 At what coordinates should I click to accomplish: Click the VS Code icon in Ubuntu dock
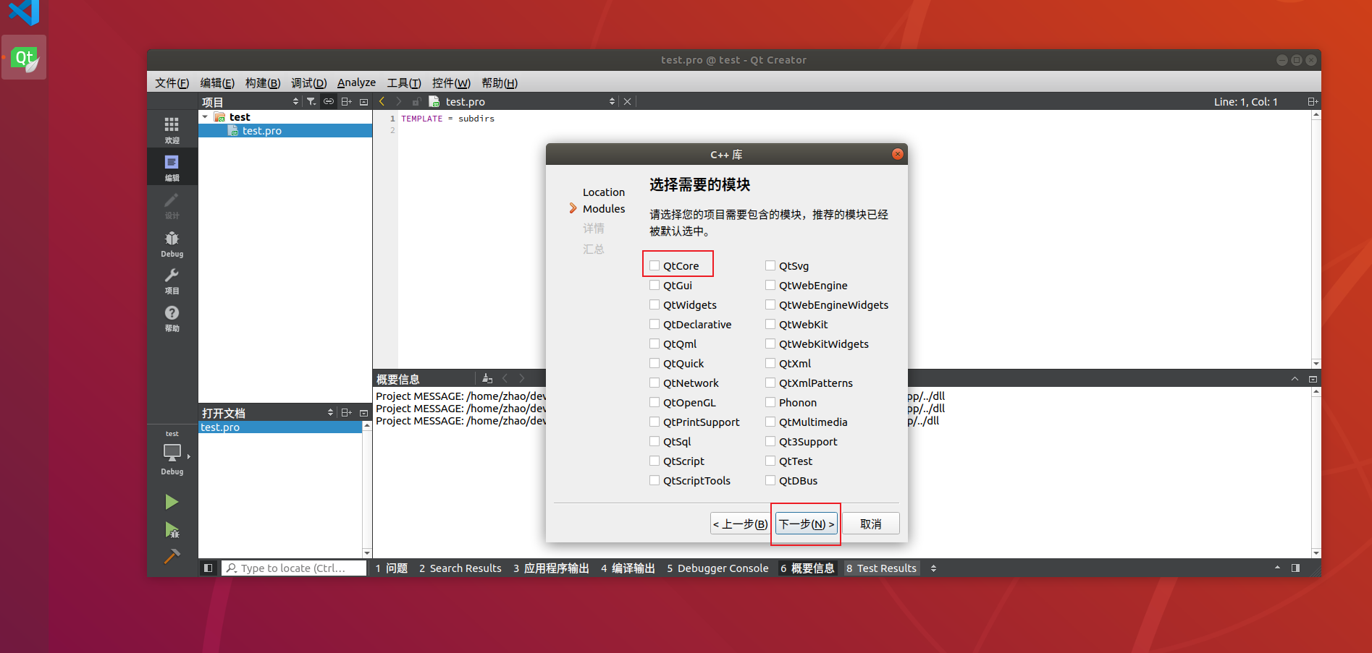(x=24, y=11)
